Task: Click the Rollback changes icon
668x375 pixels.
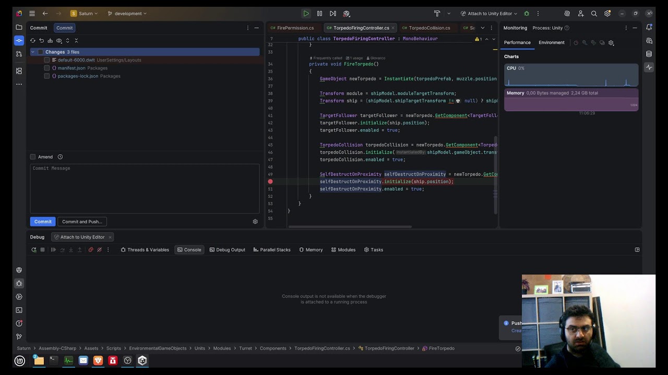Action: [42, 41]
